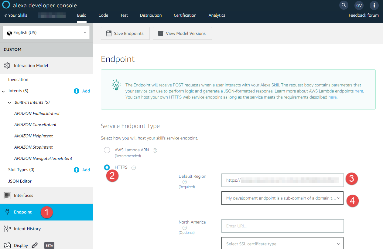Click the lightbulb info icon
Screen dimensions: 383x249
pos(116,85)
